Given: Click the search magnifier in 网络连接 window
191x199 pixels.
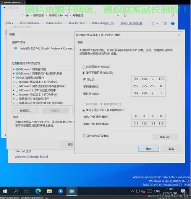Looking at the screenshot, I should [173, 16].
